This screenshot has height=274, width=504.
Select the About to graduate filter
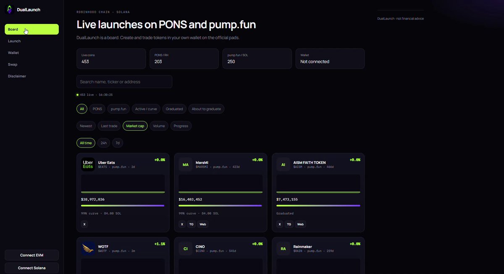206,109
